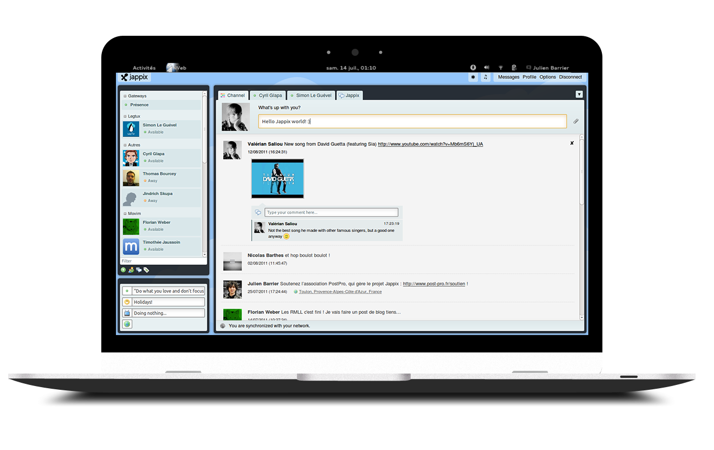Open the YouTube link in Valérian's post
The width and height of the screenshot is (714, 450).
pos(430,144)
